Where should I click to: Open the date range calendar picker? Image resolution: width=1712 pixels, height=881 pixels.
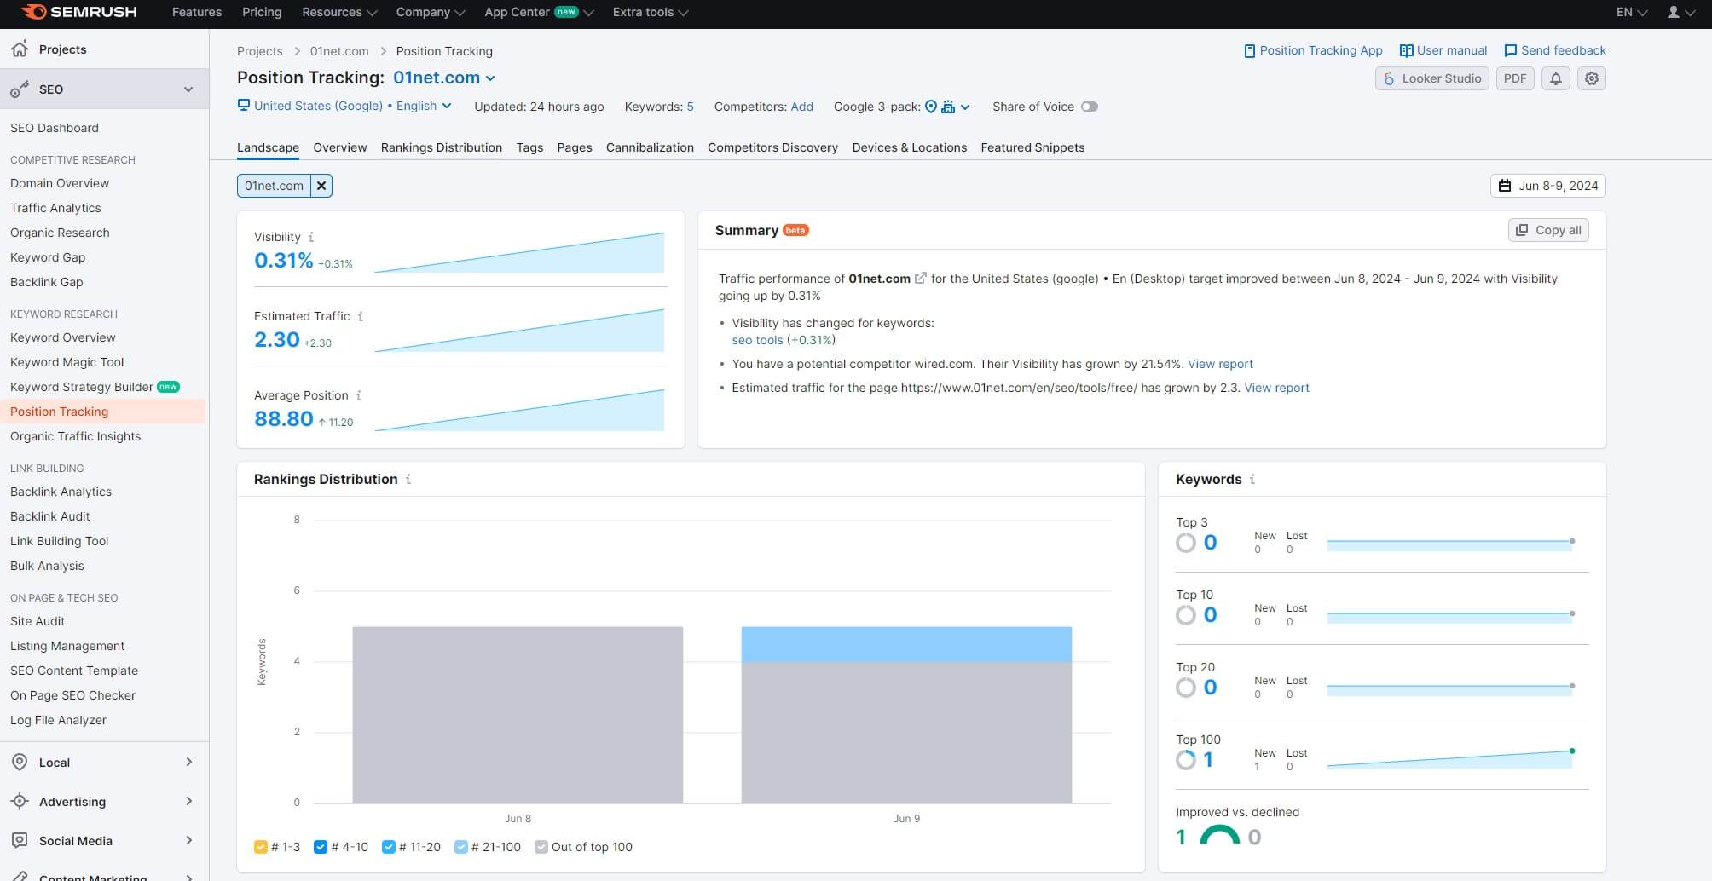(1547, 185)
